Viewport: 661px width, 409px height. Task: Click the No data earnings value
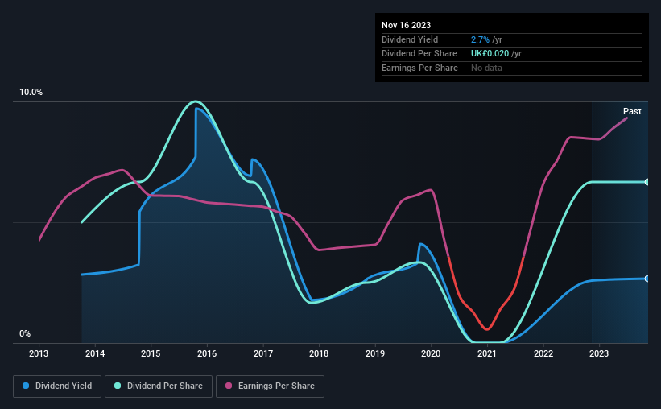[x=486, y=68]
